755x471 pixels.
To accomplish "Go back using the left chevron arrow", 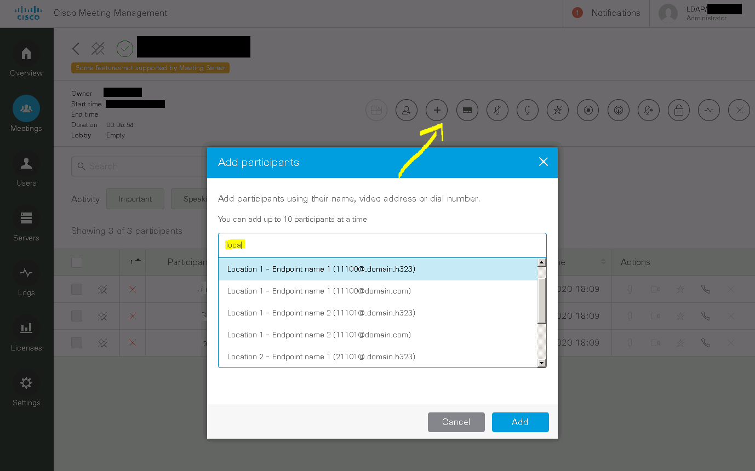I will (x=76, y=49).
